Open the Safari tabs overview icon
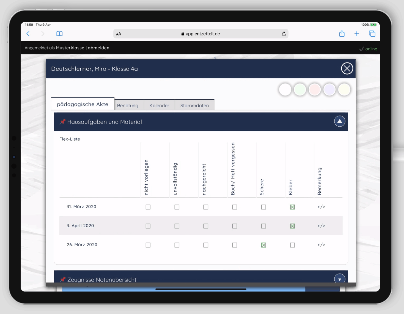 372,34
